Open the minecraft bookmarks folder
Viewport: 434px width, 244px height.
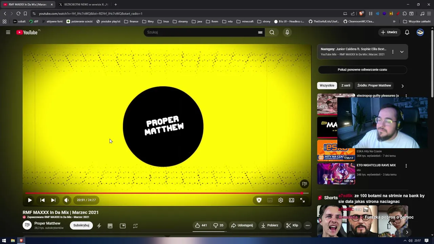coord(245,21)
